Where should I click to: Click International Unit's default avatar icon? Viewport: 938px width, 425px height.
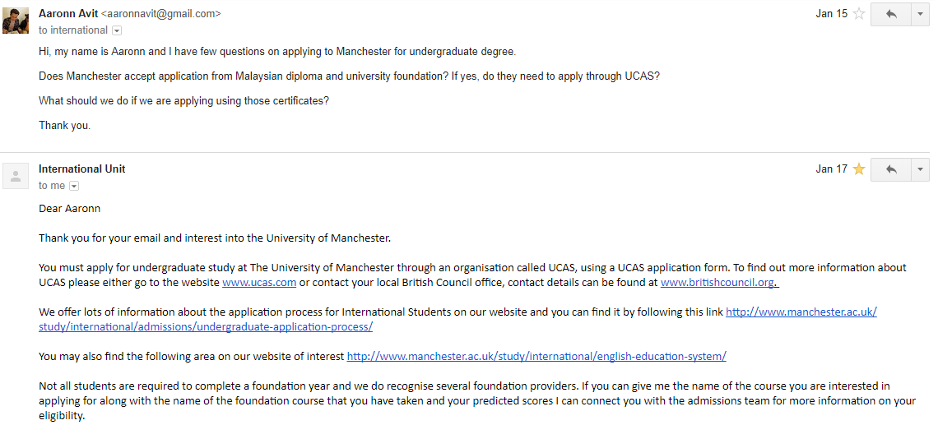coord(16,176)
